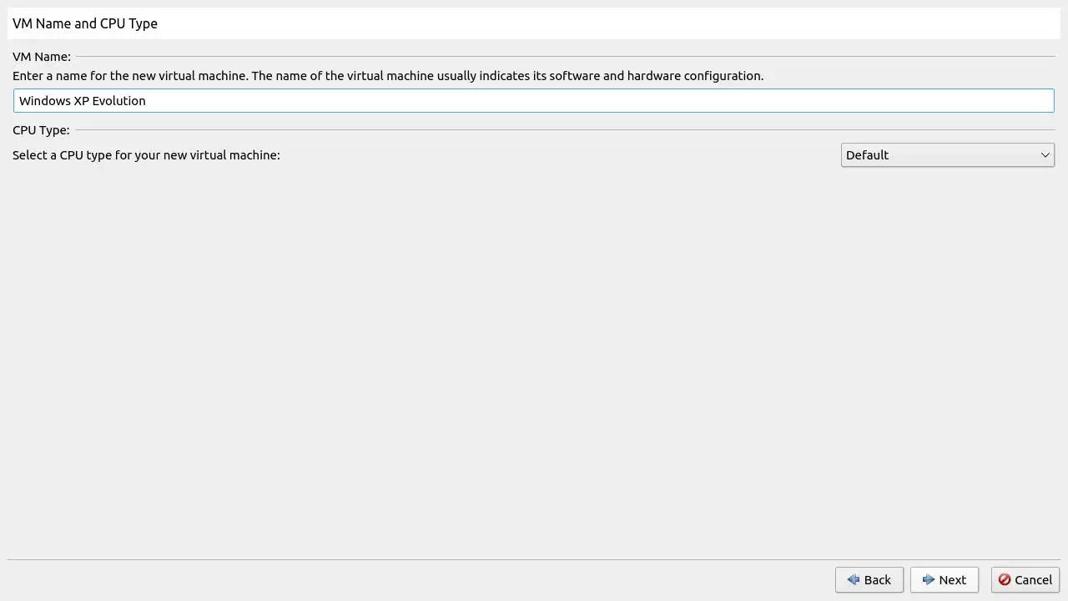This screenshot has width=1068, height=601.
Task: Click the 'VM Name:' section label
Action: [42, 57]
